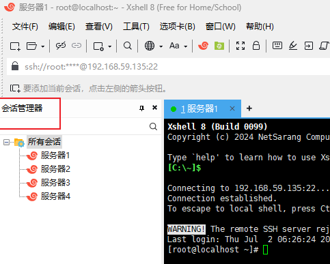Click the 服务器4 swirl icon in tree
This screenshot has width=330, height=264.
point(32,196)
